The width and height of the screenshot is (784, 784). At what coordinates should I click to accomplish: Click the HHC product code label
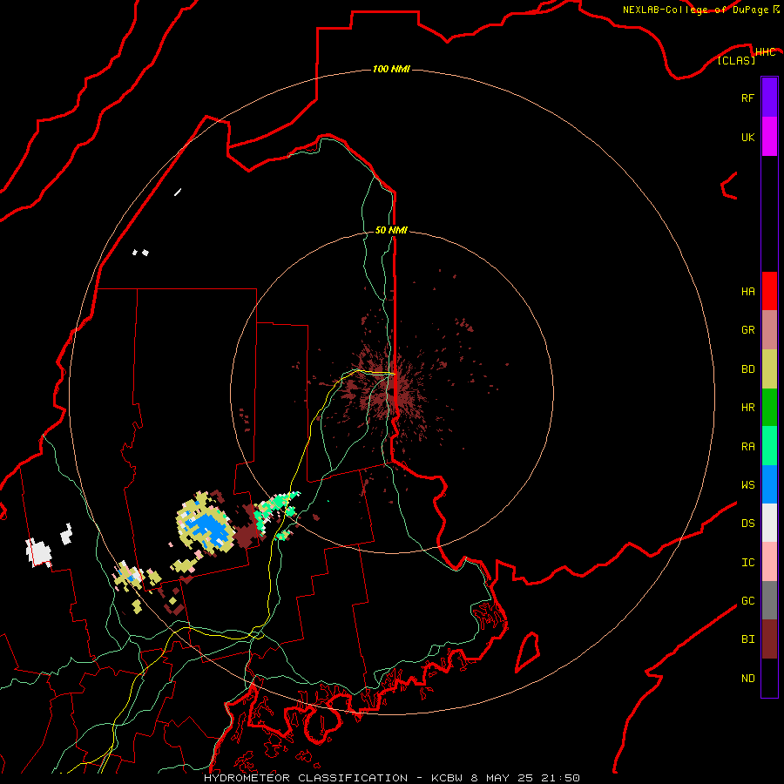click(x=765, y=52)
